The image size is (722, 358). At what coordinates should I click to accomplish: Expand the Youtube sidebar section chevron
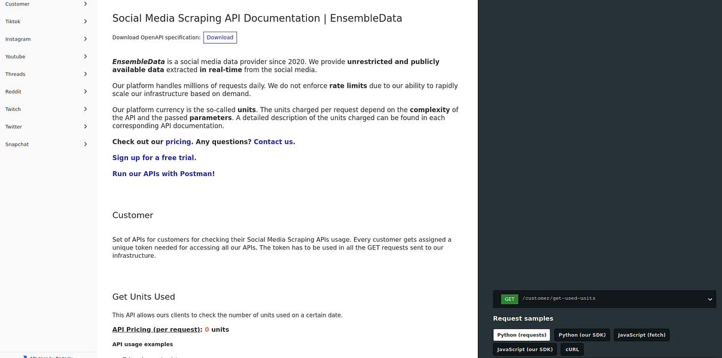(x=86, y=57)
